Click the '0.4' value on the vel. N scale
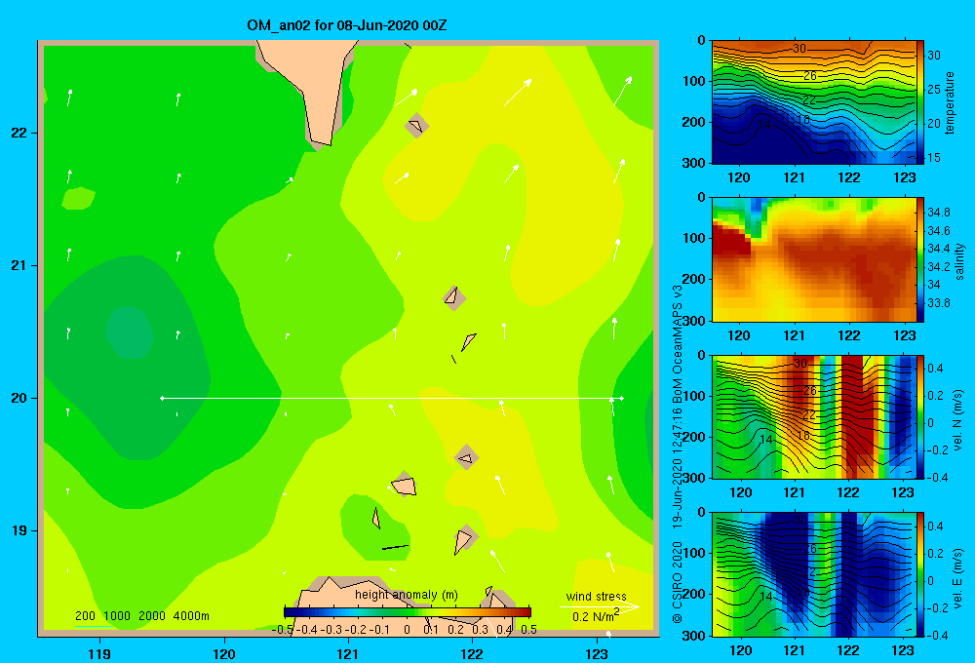The width and height of the screenshot is (975, 663). point(935,369)
